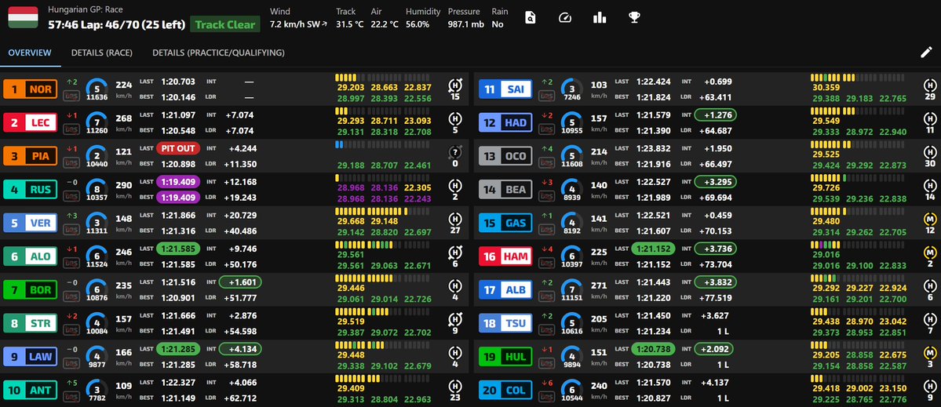Click RUS's hard tyre icon showing 2 laps
941x407 pixels.
coord(455,187)
